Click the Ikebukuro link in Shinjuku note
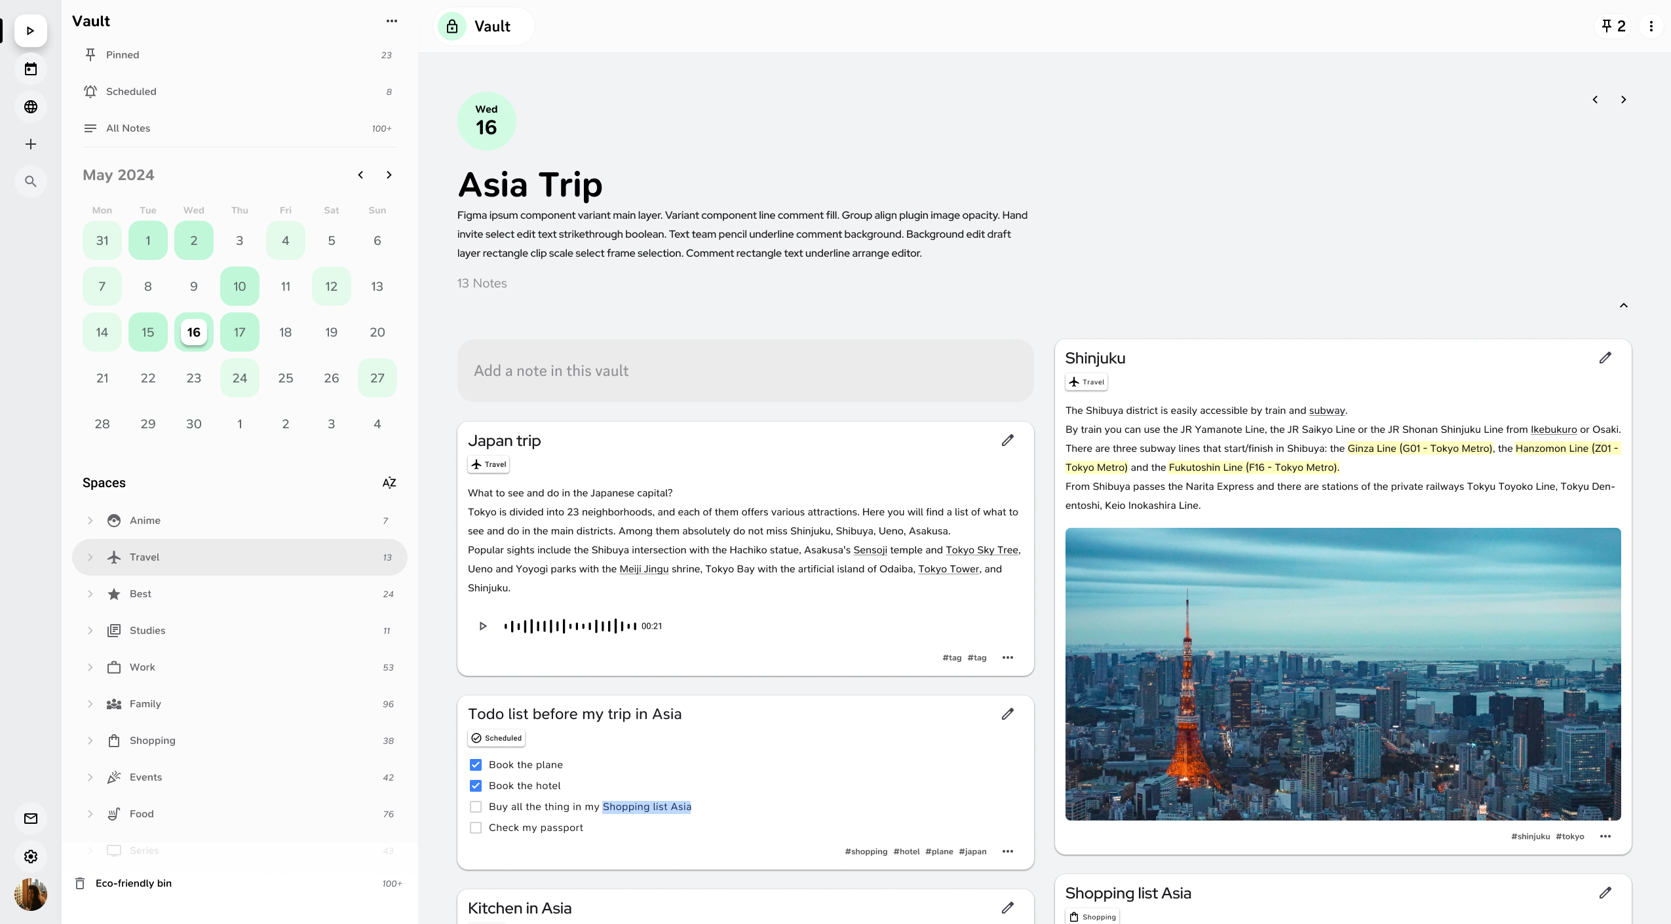The height and width of the screenshot is (924, 1671). 1554,430
